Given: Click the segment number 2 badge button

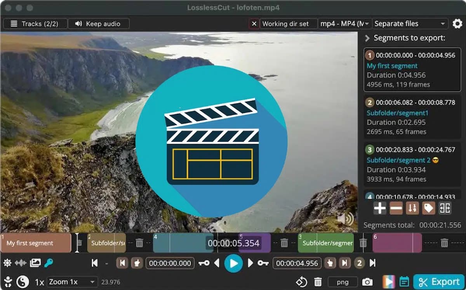Looking at the screenshot, I should [x=359, y=263].
